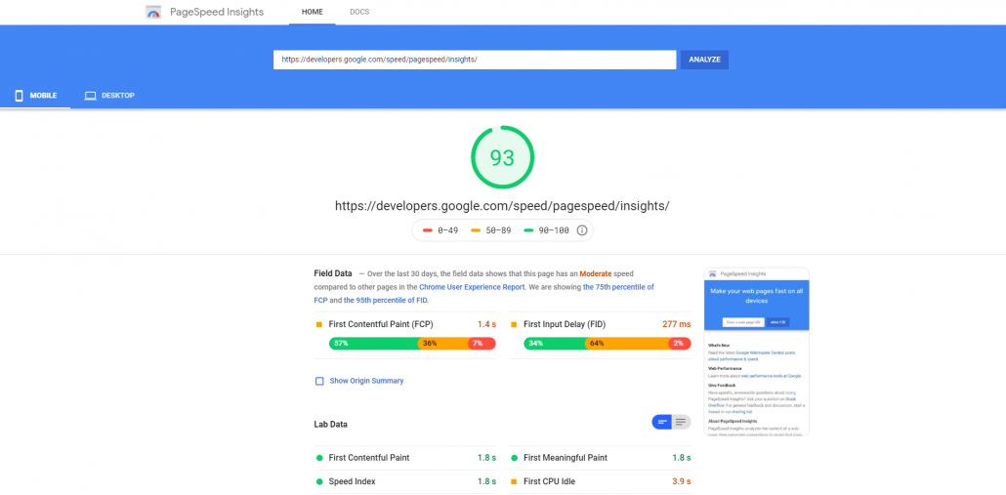Click the info icon beside score legend
The image size is (1006, 495).
pos(582,230)
